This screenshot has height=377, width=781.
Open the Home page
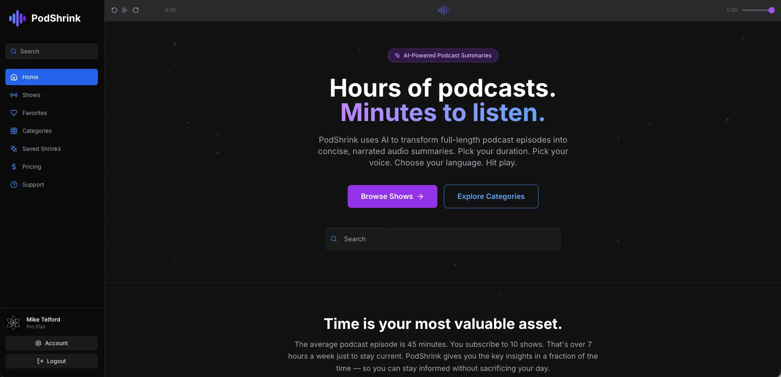tap(51, 77)
